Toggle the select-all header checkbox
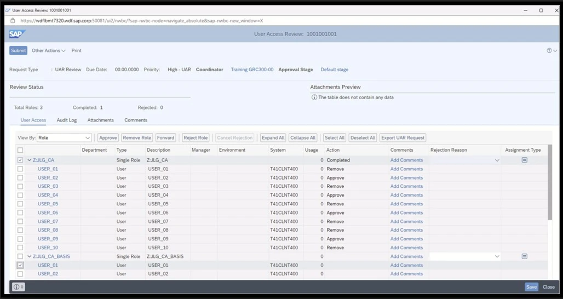Viewport: 563px width, 299px height. (20, 150)
